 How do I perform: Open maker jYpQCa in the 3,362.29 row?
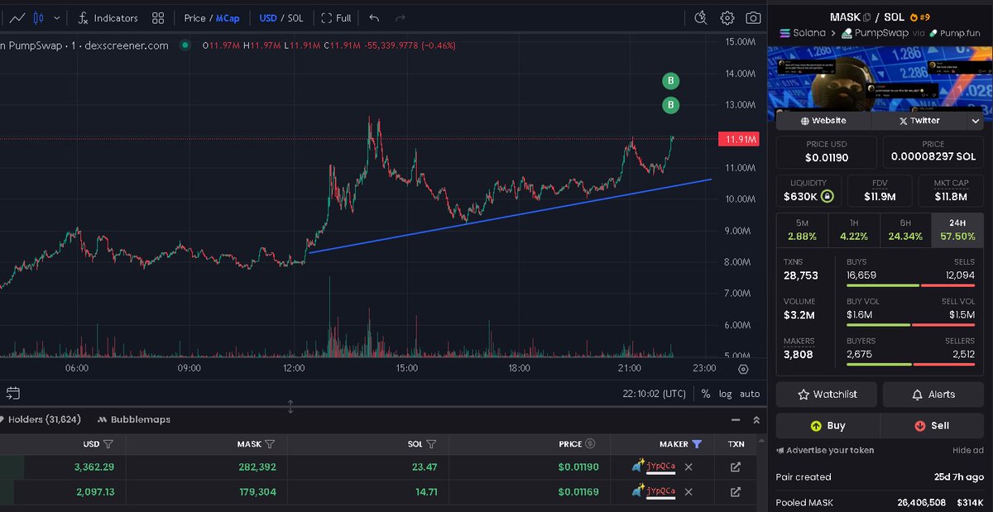click(x=661, y=467)
